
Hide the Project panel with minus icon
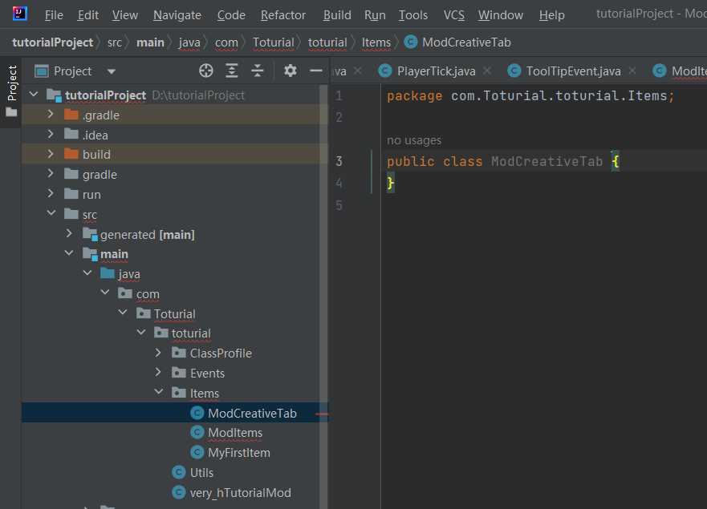pyautogui.click(x=316, y=71)
